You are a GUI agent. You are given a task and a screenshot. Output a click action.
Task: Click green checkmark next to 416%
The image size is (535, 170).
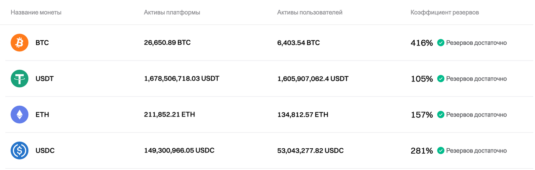pyautogui.click(x=441, y=43)
